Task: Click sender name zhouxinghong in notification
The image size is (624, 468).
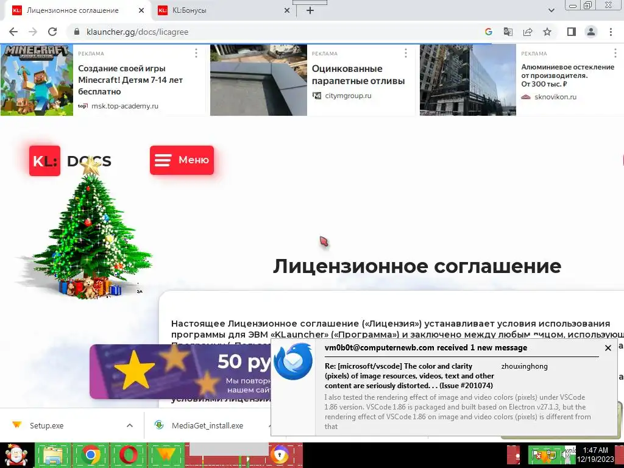Action: pos(524,366)
